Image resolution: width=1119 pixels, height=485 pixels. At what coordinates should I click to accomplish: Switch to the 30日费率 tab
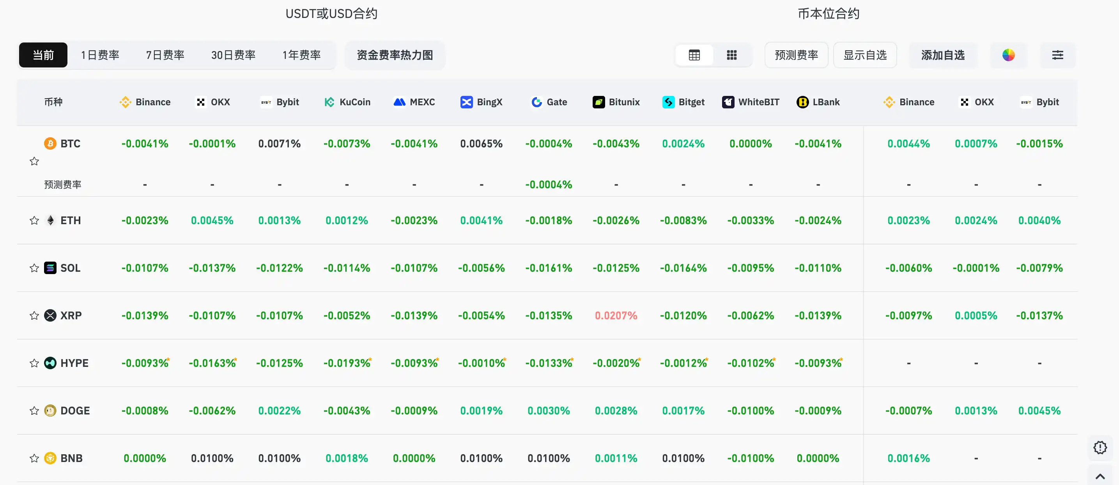(x=233, y=55)
